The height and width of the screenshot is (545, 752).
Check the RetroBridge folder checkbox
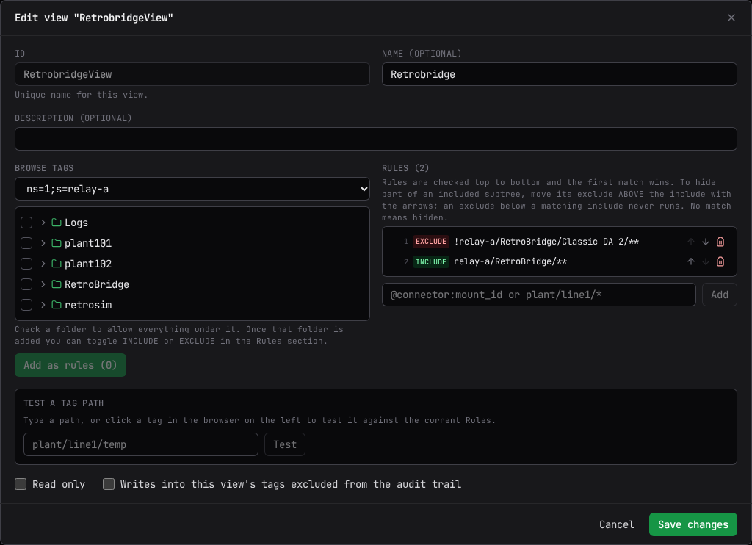pyautogui.click(x=26, y=284)
